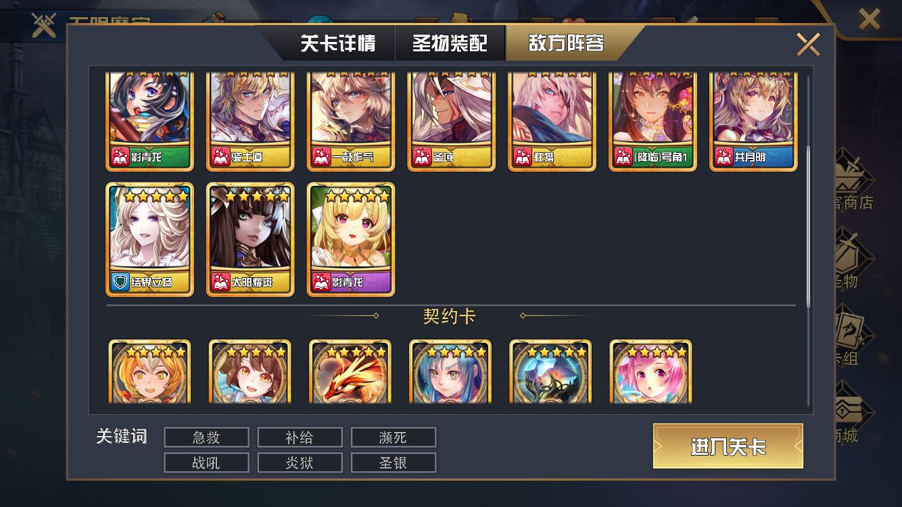Click the 进入关卡 button
Image resolution: width=902 pixels, height=507 pixels.
[728, 446]
